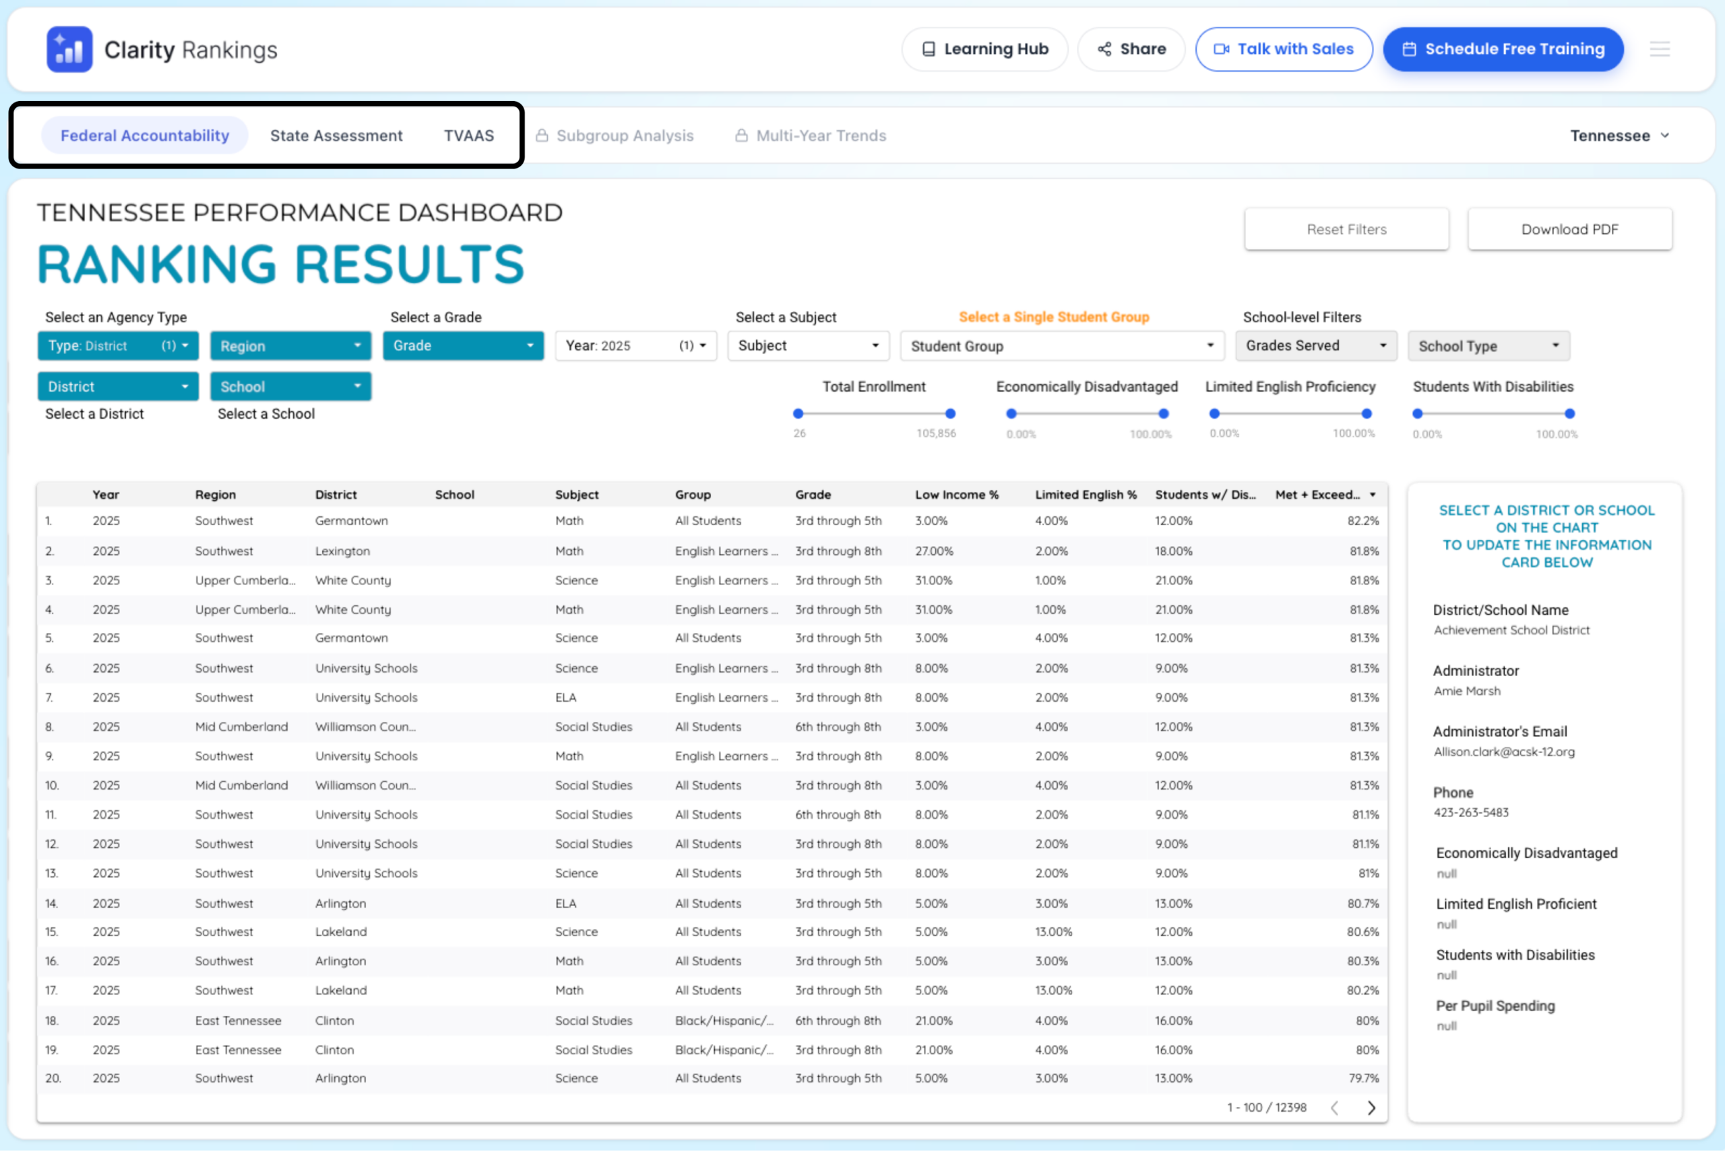This screenshot has width=1725, height=1152.
Task: Click Arlington in row 14
Action: click(340, 904)
